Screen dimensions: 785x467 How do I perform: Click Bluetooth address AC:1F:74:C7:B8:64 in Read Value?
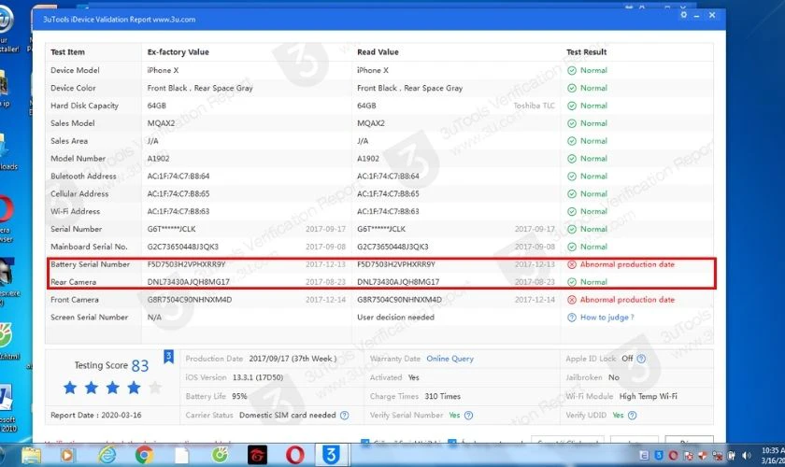pyautogui.click(x=388, y=177)
